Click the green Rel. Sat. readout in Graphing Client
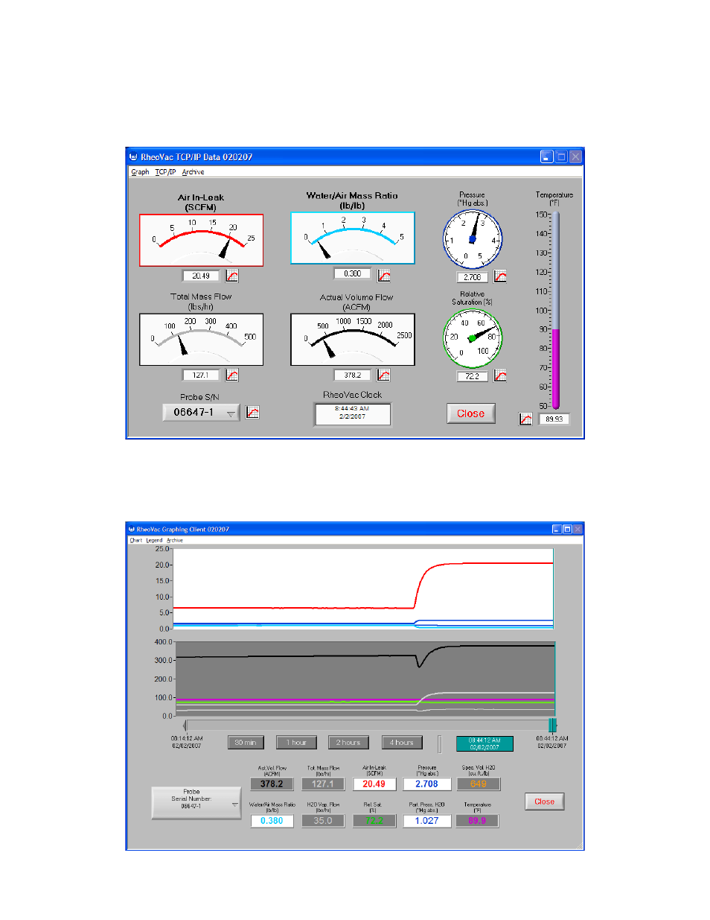This screenshot has width=710, height=920. coord(374,821)
